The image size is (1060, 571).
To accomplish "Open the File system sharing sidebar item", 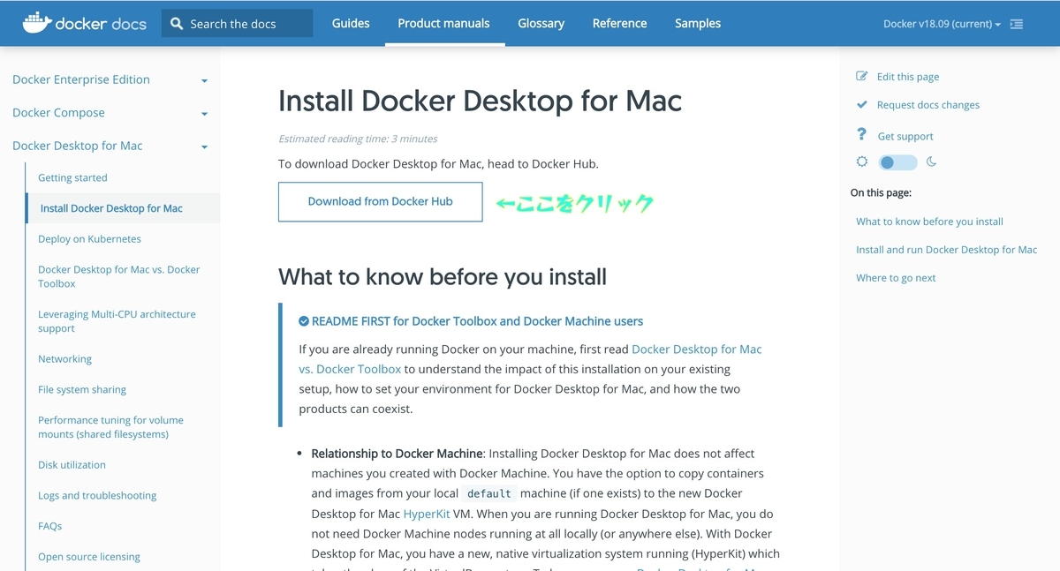I will click(x=82, y=389).
